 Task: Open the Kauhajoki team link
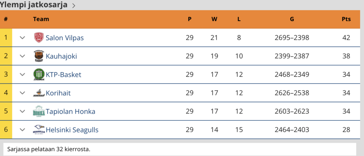point(61,56)
